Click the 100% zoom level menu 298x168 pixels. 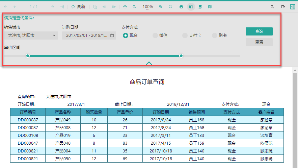point(148,7)
